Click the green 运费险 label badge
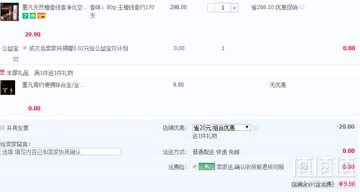The width and height of the screenshot is (360, 192). coord(206,167)
